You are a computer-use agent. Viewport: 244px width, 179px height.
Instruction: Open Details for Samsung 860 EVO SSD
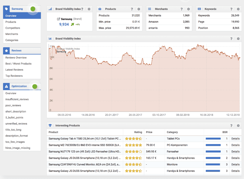click(236, 145)
